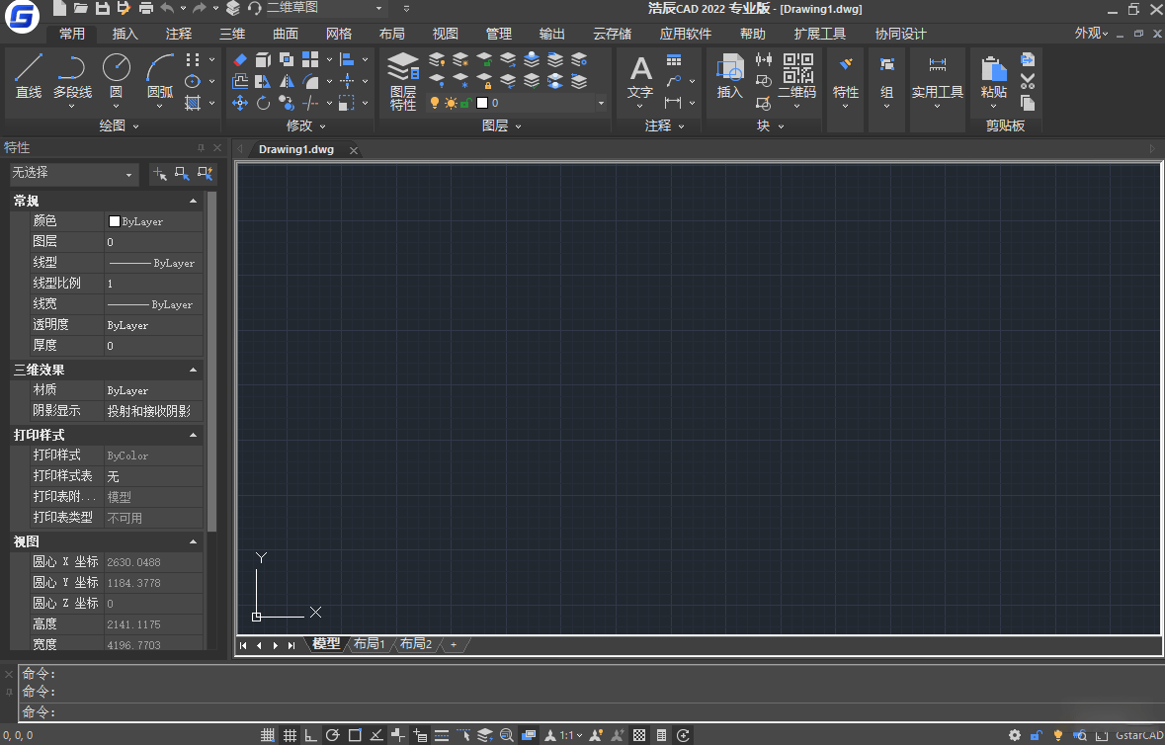Open the layer list dropdown arrow
1165x745 pixels.
pos(601,103)
